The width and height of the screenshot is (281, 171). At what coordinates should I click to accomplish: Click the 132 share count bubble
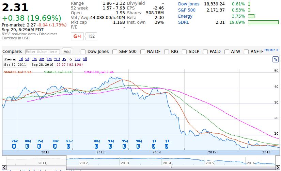(91, 36)
